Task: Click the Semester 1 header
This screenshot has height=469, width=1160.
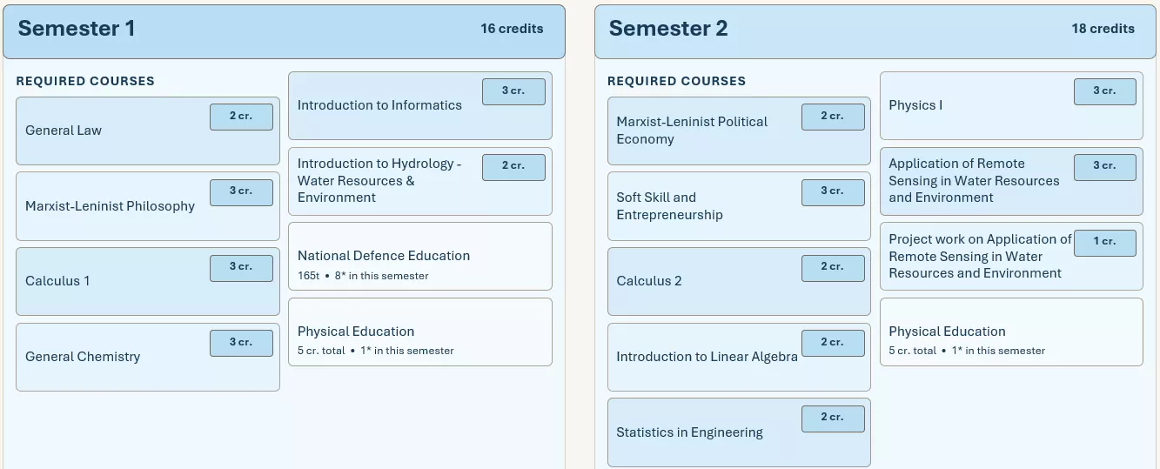Action: [x=284, y=31]
